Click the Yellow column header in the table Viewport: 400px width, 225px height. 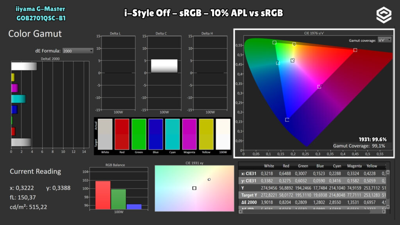372,166
